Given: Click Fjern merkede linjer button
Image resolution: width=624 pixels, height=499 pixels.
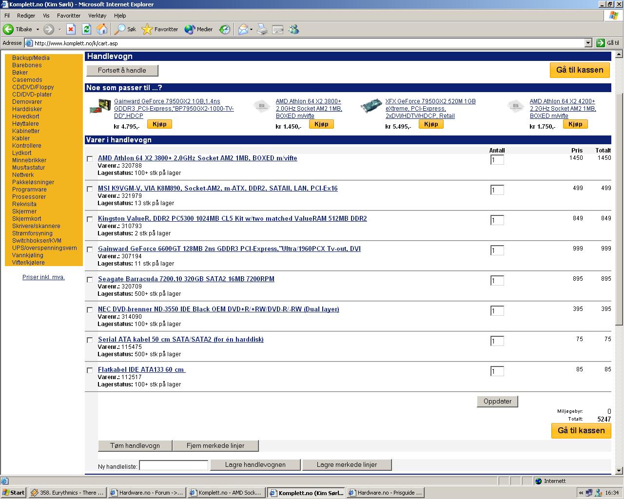Looking at the screenshot, I should point(215,445).
